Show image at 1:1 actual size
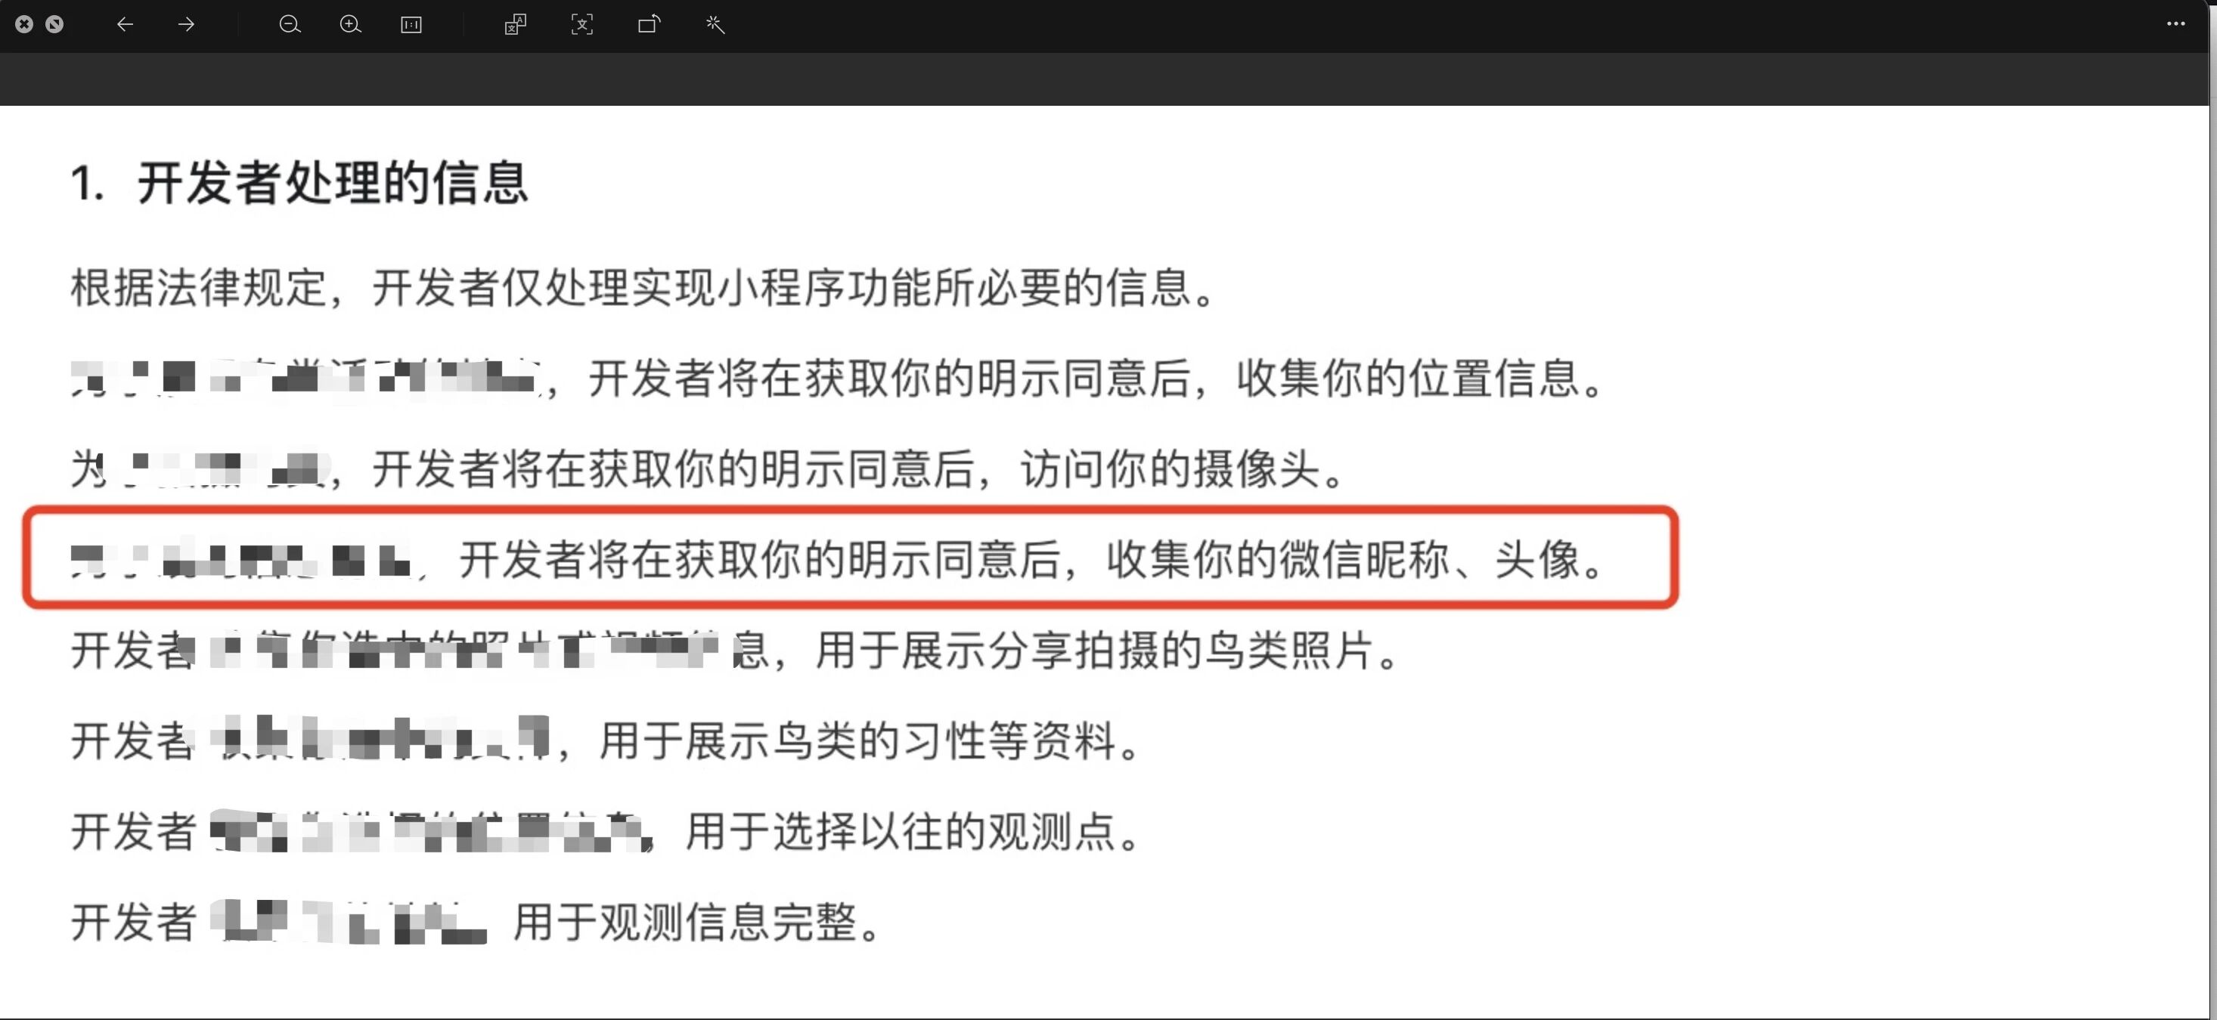This screenshot has width=2217, height=1020. [x=411, y=24]
